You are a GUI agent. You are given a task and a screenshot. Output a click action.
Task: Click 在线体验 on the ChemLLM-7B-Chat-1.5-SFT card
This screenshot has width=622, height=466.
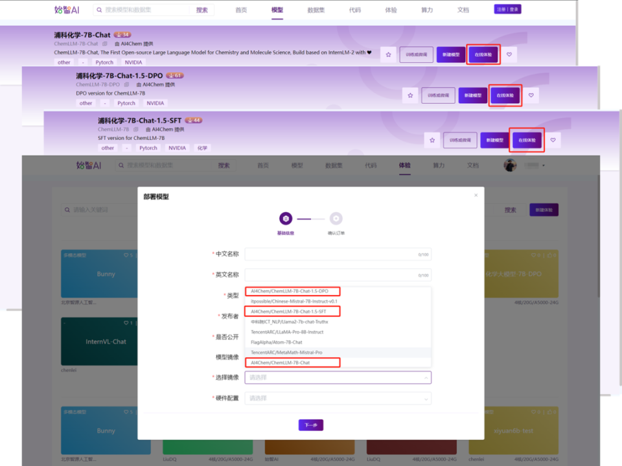pos(526,140)
